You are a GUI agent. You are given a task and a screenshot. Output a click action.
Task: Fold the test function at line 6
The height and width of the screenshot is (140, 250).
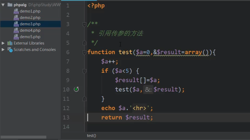click(84, 52)
